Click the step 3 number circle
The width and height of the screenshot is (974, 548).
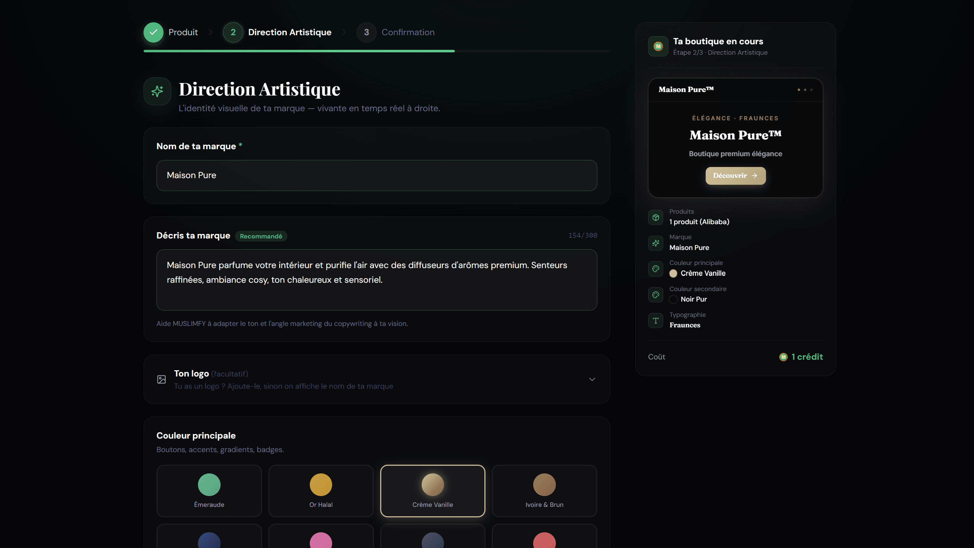(366, 32)
